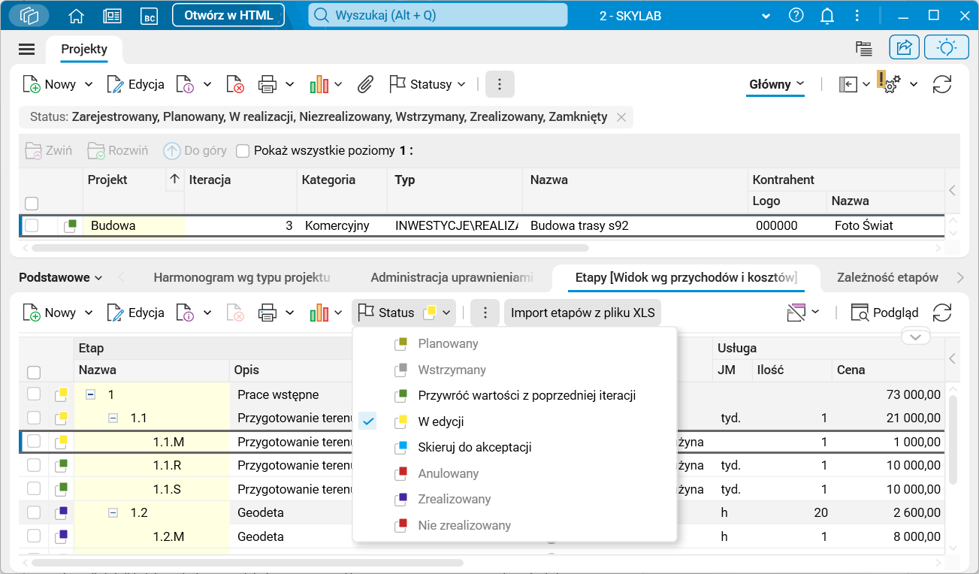
Task: Open the Podstawowe section dropdown
Action: click(59, 276)
